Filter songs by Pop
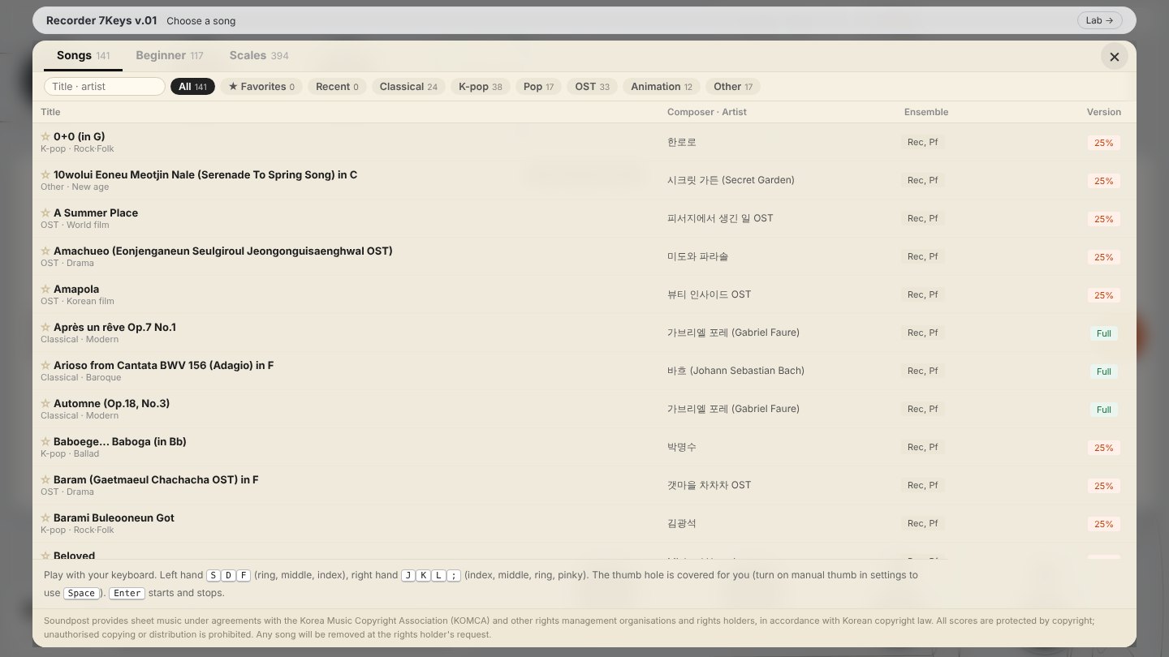This screenshot has height=657, width=1169. tap(538, 87)
